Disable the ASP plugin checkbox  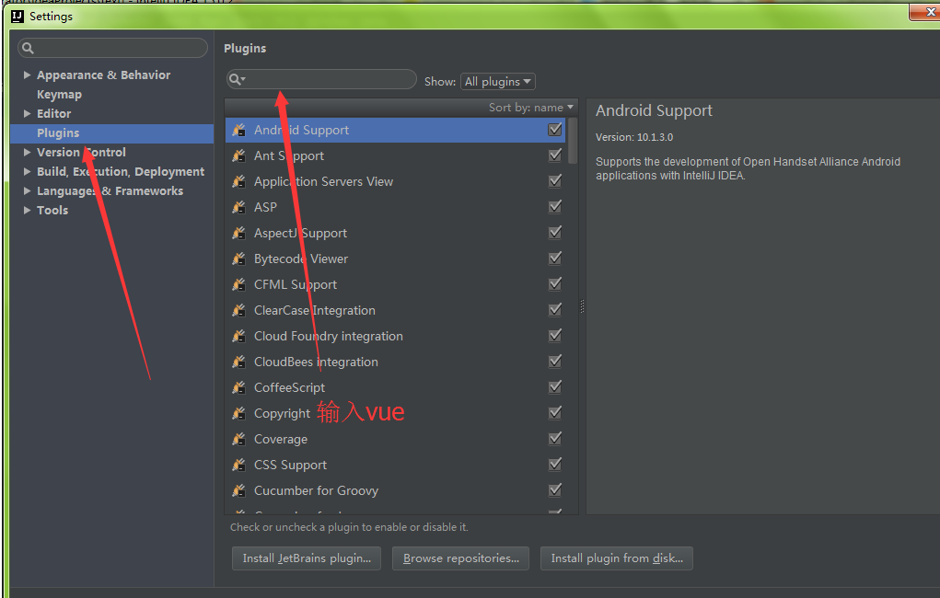point(555,207)
